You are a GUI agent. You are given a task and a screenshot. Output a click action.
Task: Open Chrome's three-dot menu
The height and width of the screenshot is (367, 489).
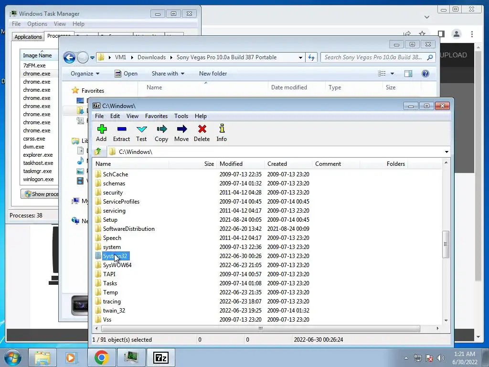click(x=472, y=34)
